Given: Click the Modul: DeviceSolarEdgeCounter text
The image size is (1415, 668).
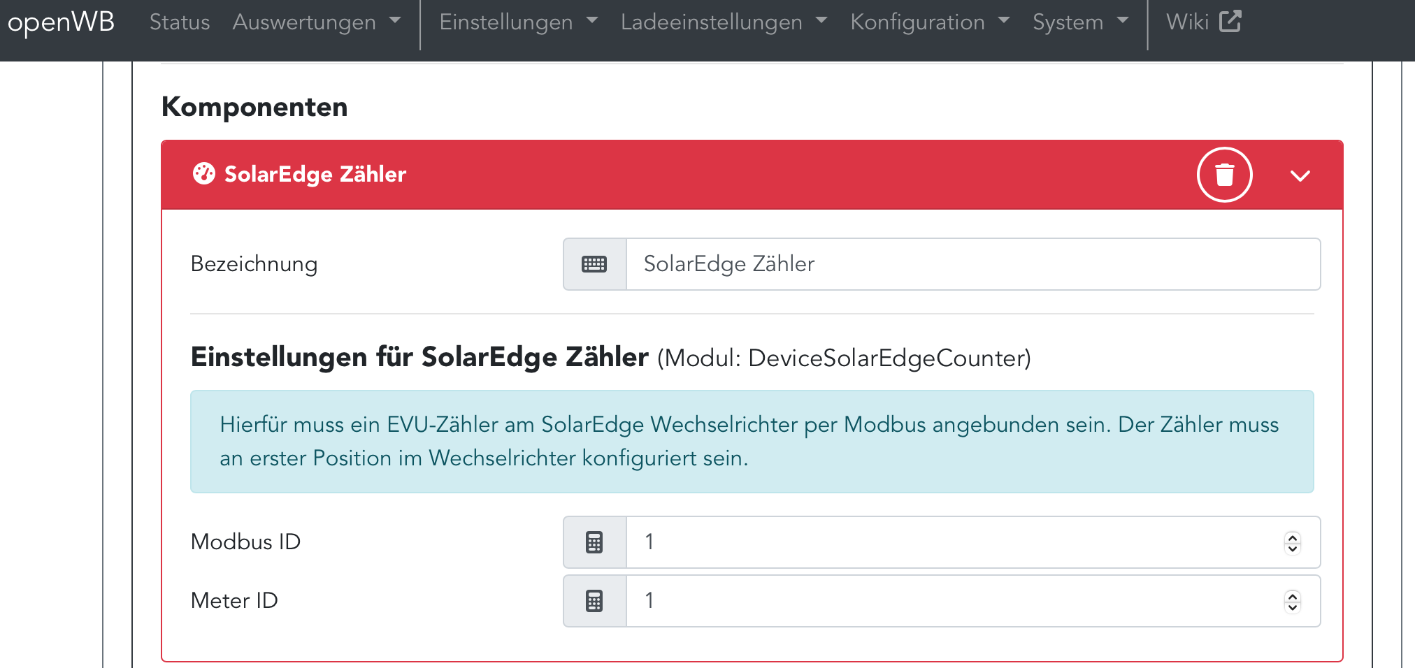Looking at the screenshot, I should coord(844,358).
